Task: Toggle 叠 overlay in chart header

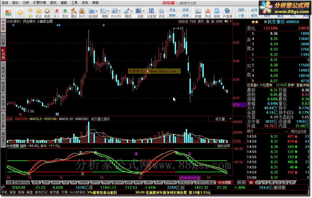Action: pos(208,21)
